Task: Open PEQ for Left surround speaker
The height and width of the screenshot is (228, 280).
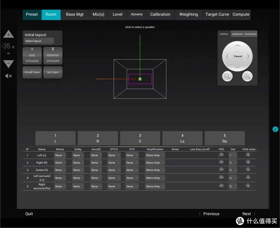Action: pyautogui.click(x=221, y=177)
